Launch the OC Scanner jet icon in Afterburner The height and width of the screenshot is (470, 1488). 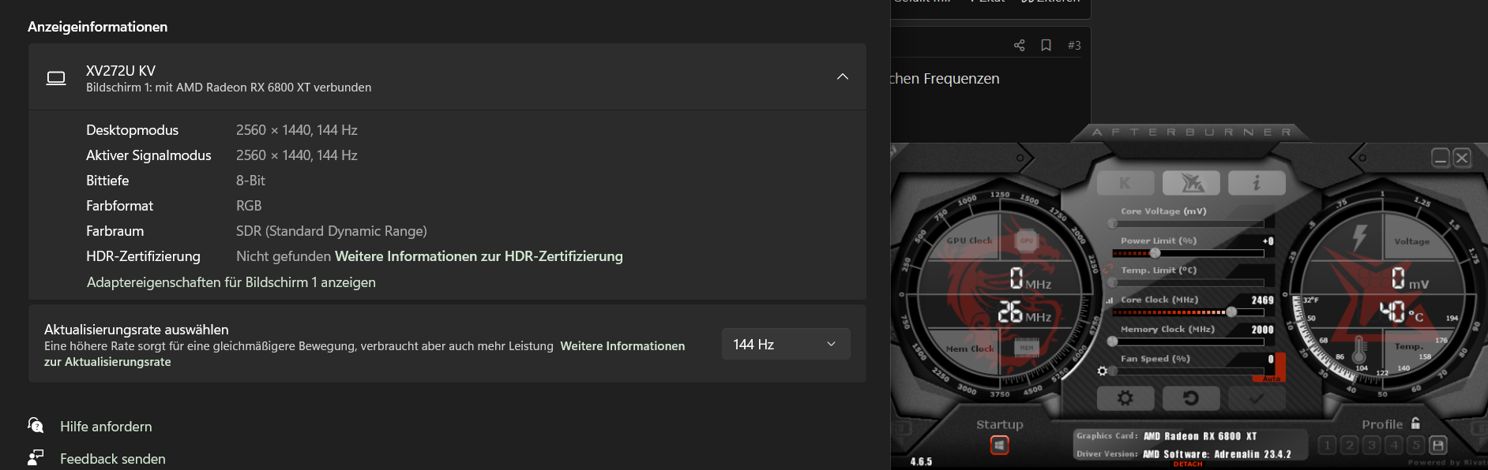point(1191,183)
